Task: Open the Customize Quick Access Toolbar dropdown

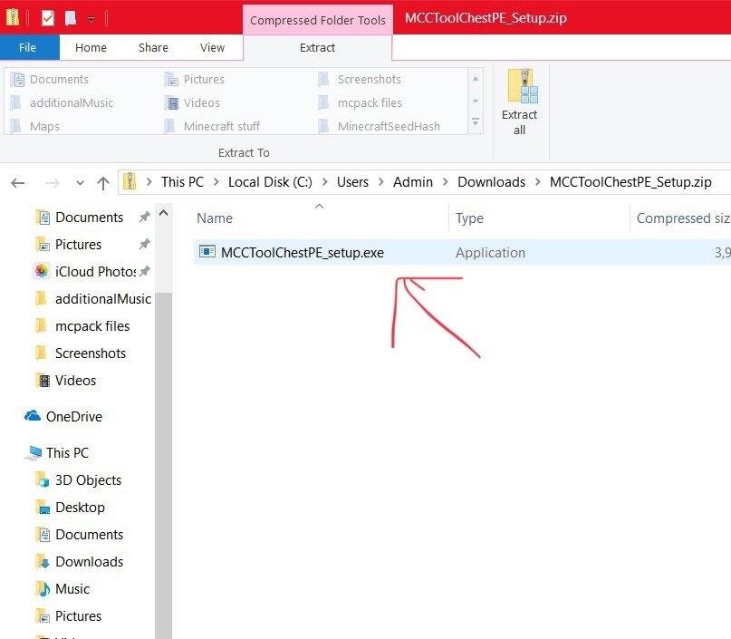Action: tap(91, 19)
